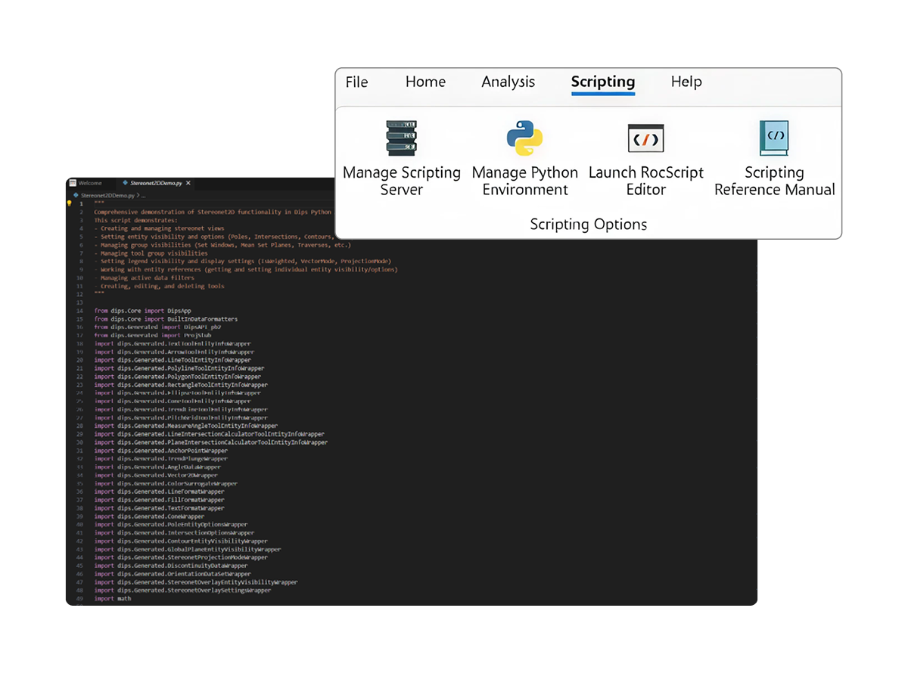
Task: Click the Python file icon on the Stereonet2DDemo.py tab
Action: (x=126, y=183)
